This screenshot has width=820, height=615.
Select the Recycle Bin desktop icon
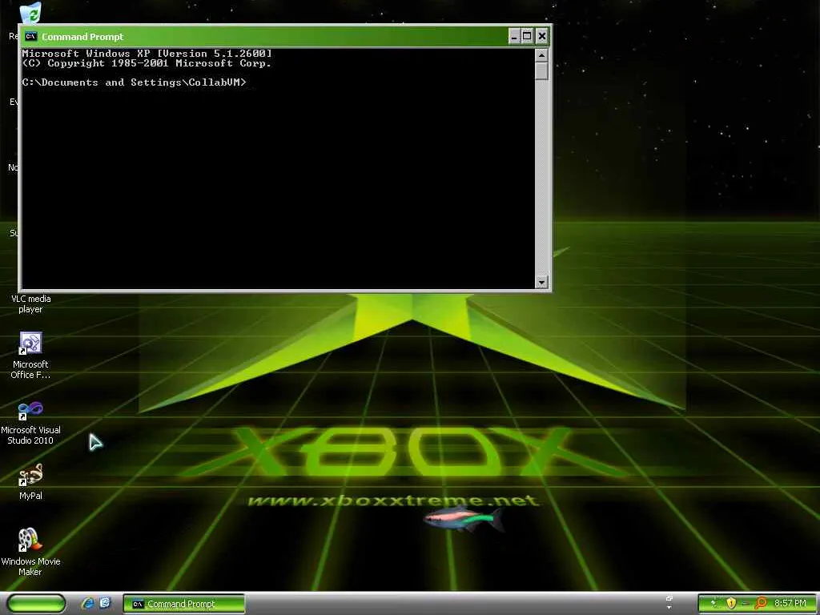[x=30, y=14]
